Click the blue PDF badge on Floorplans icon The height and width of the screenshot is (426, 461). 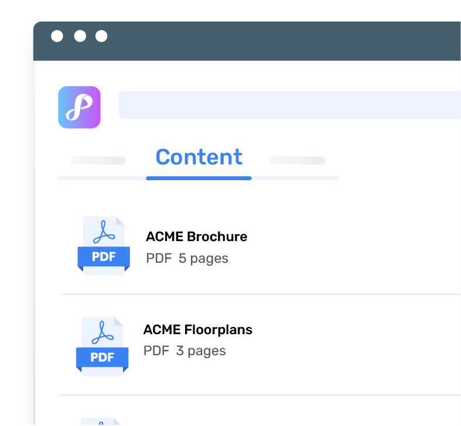[x=102, y=358]
